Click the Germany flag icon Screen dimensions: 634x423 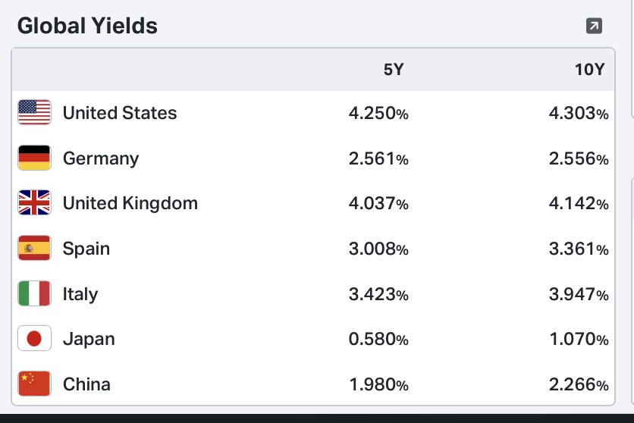pyautogui.click(x=34, y=158)
